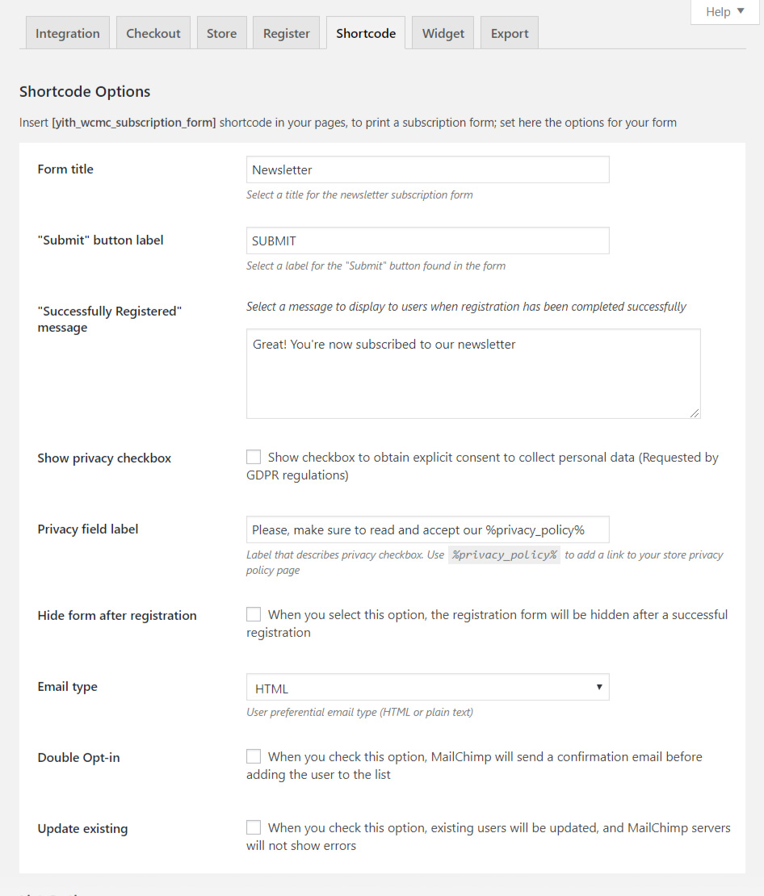The height and width of the screenshot is (896, 764).
Task: Click the Privacy field label input
Action: pyautogui.click(x=427, y=530)
